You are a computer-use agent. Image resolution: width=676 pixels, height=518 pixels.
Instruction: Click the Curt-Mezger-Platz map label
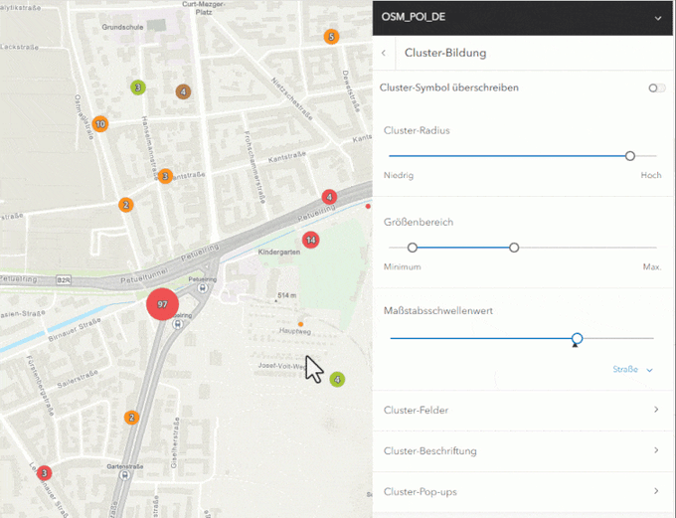tap(204, 8)
